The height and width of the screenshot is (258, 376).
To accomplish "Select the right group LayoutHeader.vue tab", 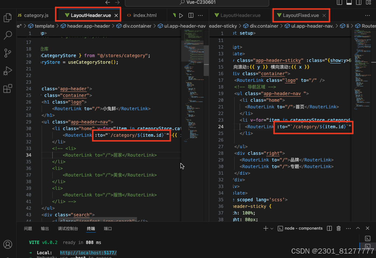I will coord(238,15).
